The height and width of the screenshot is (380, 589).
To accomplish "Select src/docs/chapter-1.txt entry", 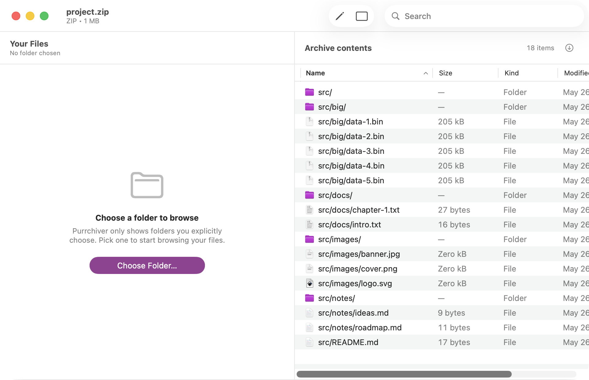I will click(359, 210).
